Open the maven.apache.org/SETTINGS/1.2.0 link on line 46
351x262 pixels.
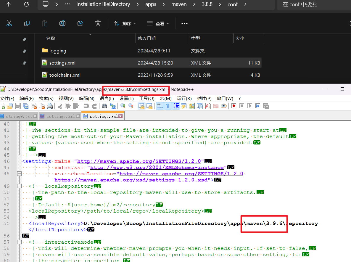point(139,161)
